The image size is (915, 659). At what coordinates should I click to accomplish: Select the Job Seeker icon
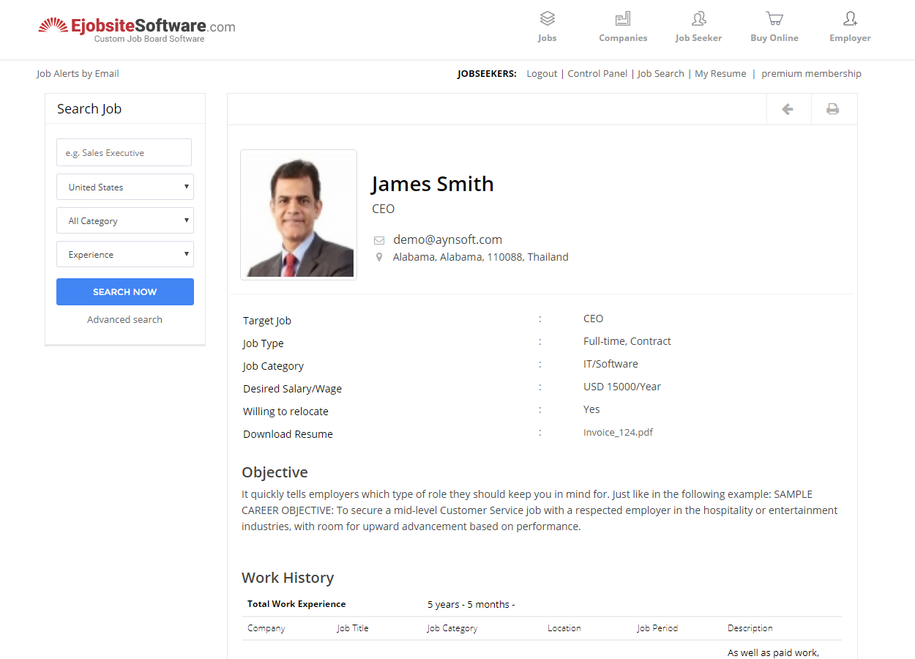pos(698,18)
